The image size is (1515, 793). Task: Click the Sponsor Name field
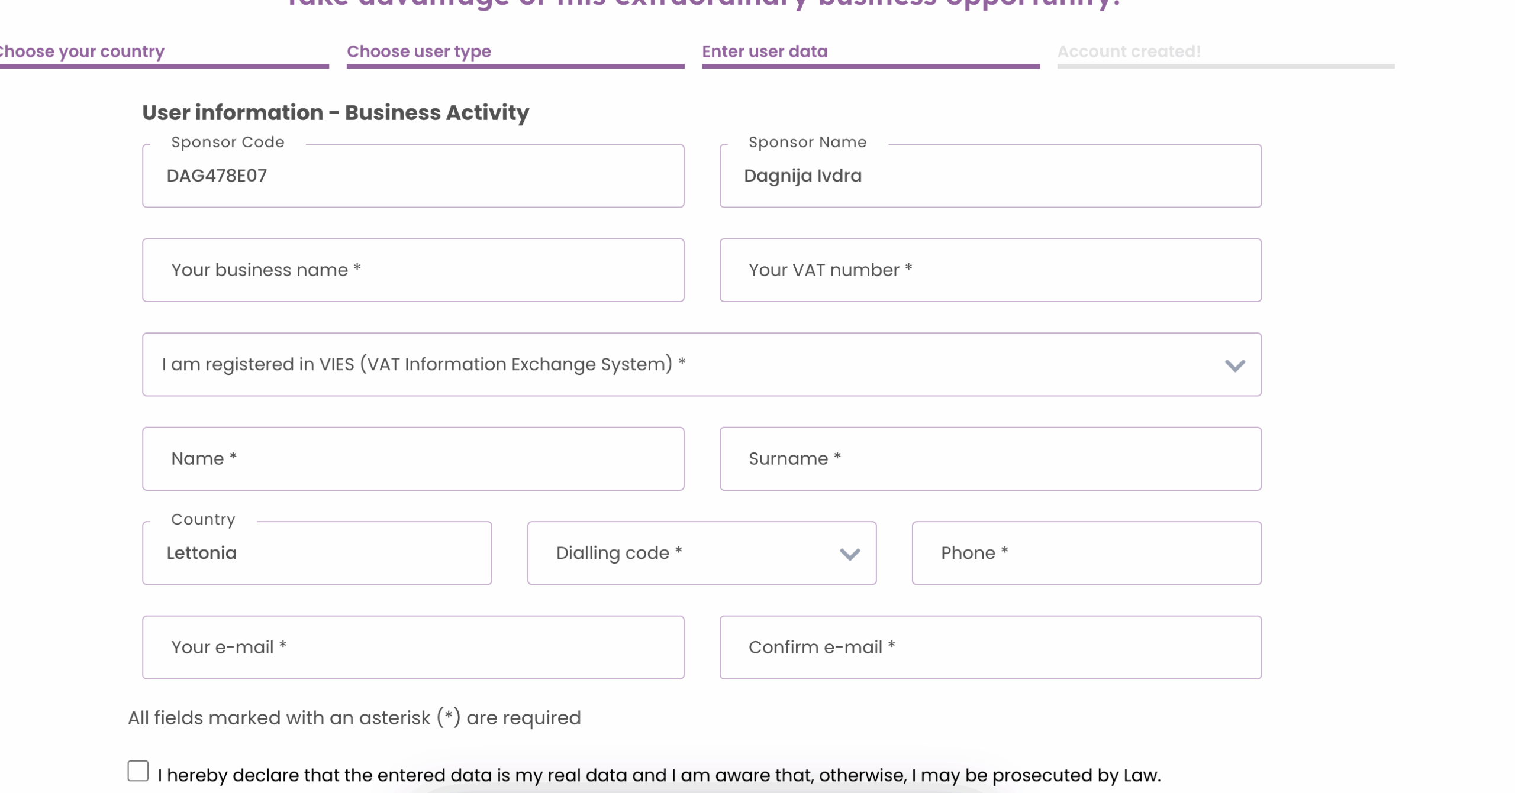989,176
